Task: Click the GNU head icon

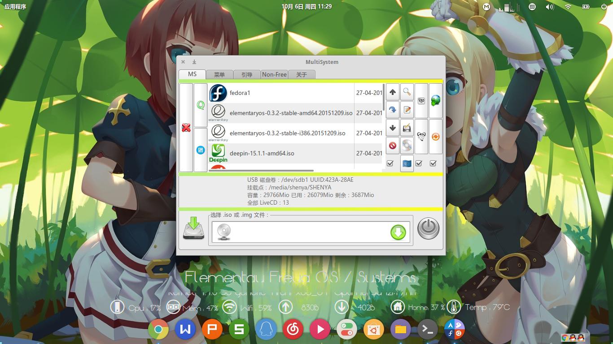Action: (x=421, y=137)
